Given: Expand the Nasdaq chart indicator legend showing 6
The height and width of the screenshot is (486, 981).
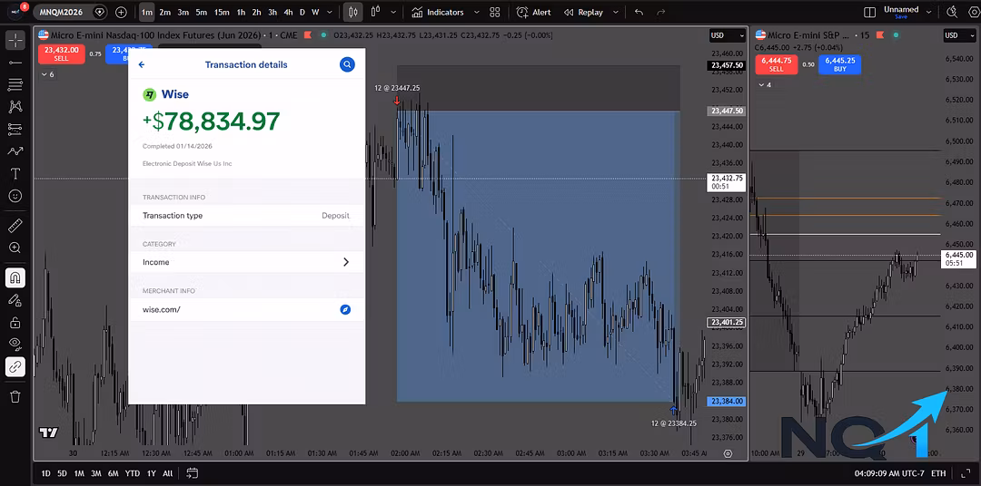Looking at the screenshot, I should click(47, 74).
